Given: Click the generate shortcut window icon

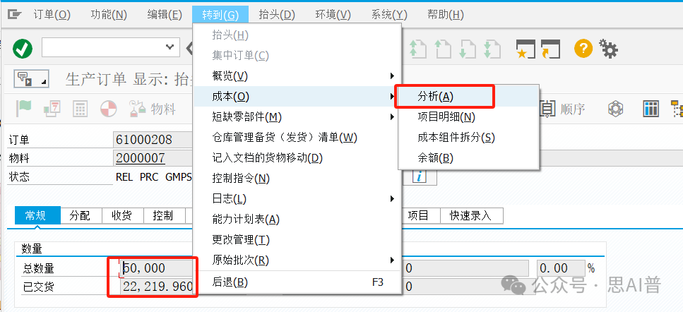Looking at the screenshot, I should [550, 48].
